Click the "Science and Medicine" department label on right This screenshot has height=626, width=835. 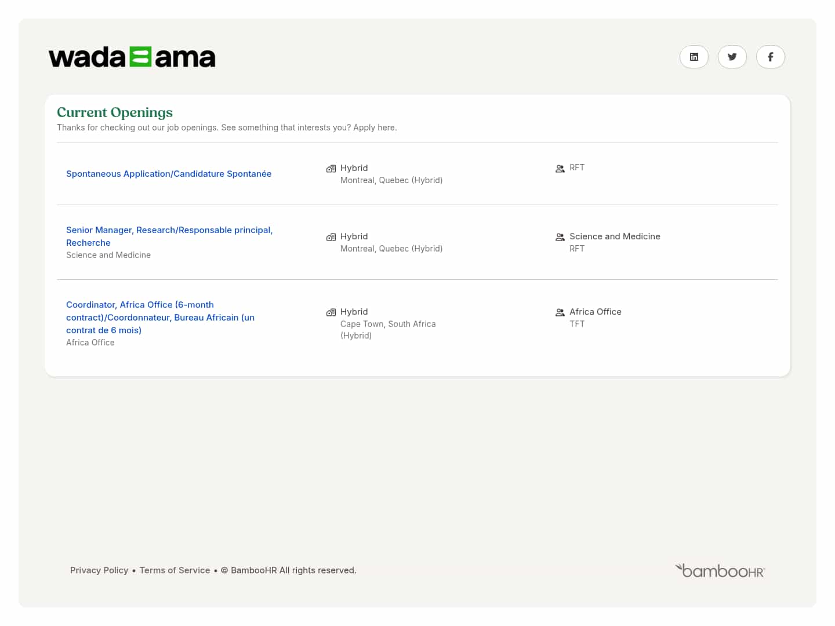tap(615, 236)
